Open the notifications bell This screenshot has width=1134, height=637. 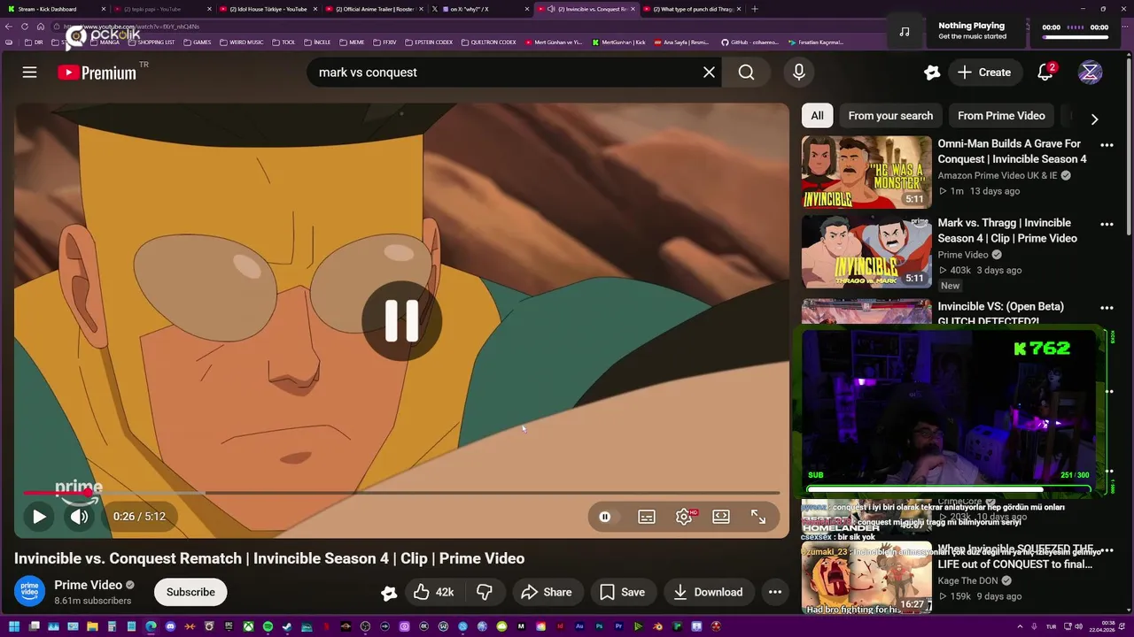click(x=1045, y=73)
